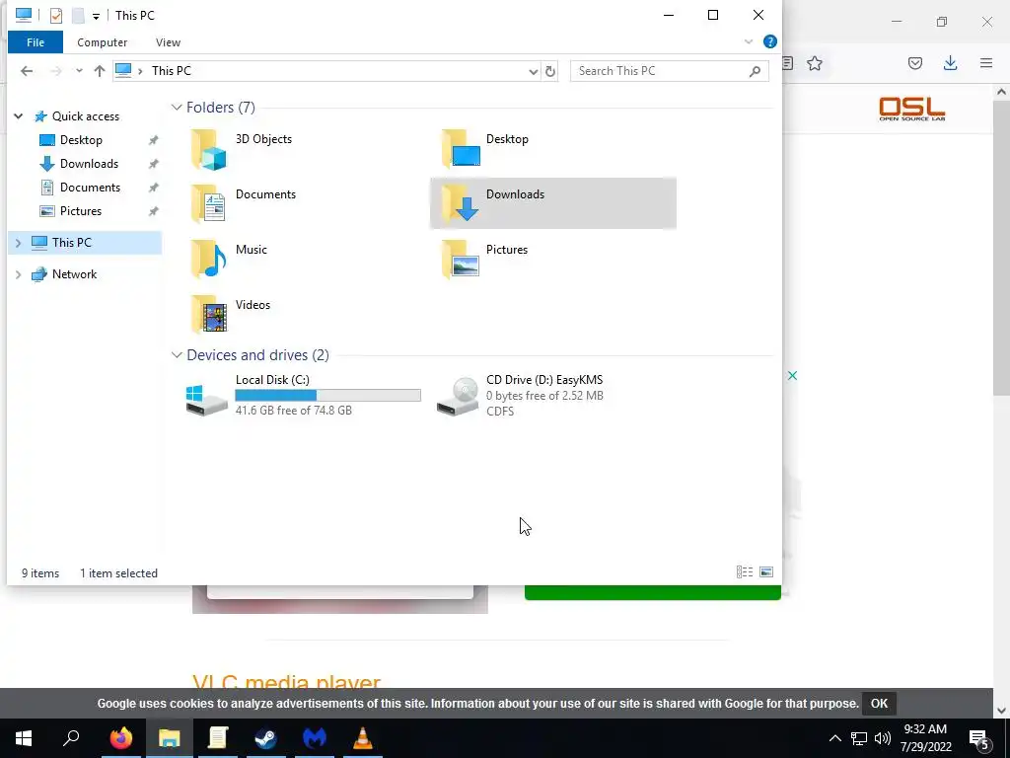Expand This PC in navigation pane
1010x758 pixels.
[x=19, y=243]
